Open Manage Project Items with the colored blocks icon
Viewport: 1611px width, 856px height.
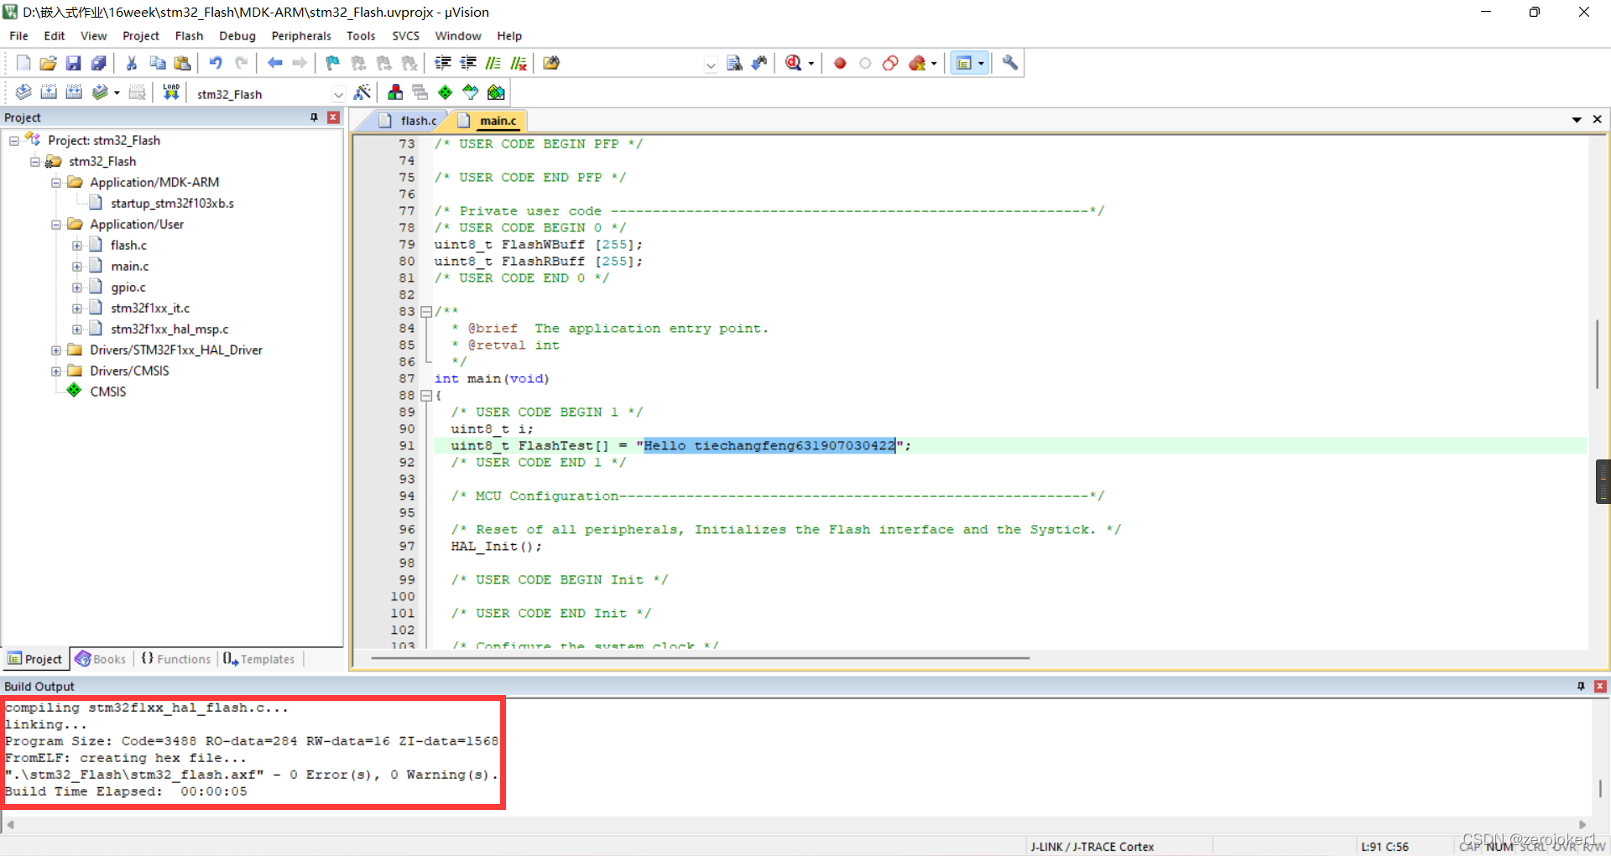395,92
